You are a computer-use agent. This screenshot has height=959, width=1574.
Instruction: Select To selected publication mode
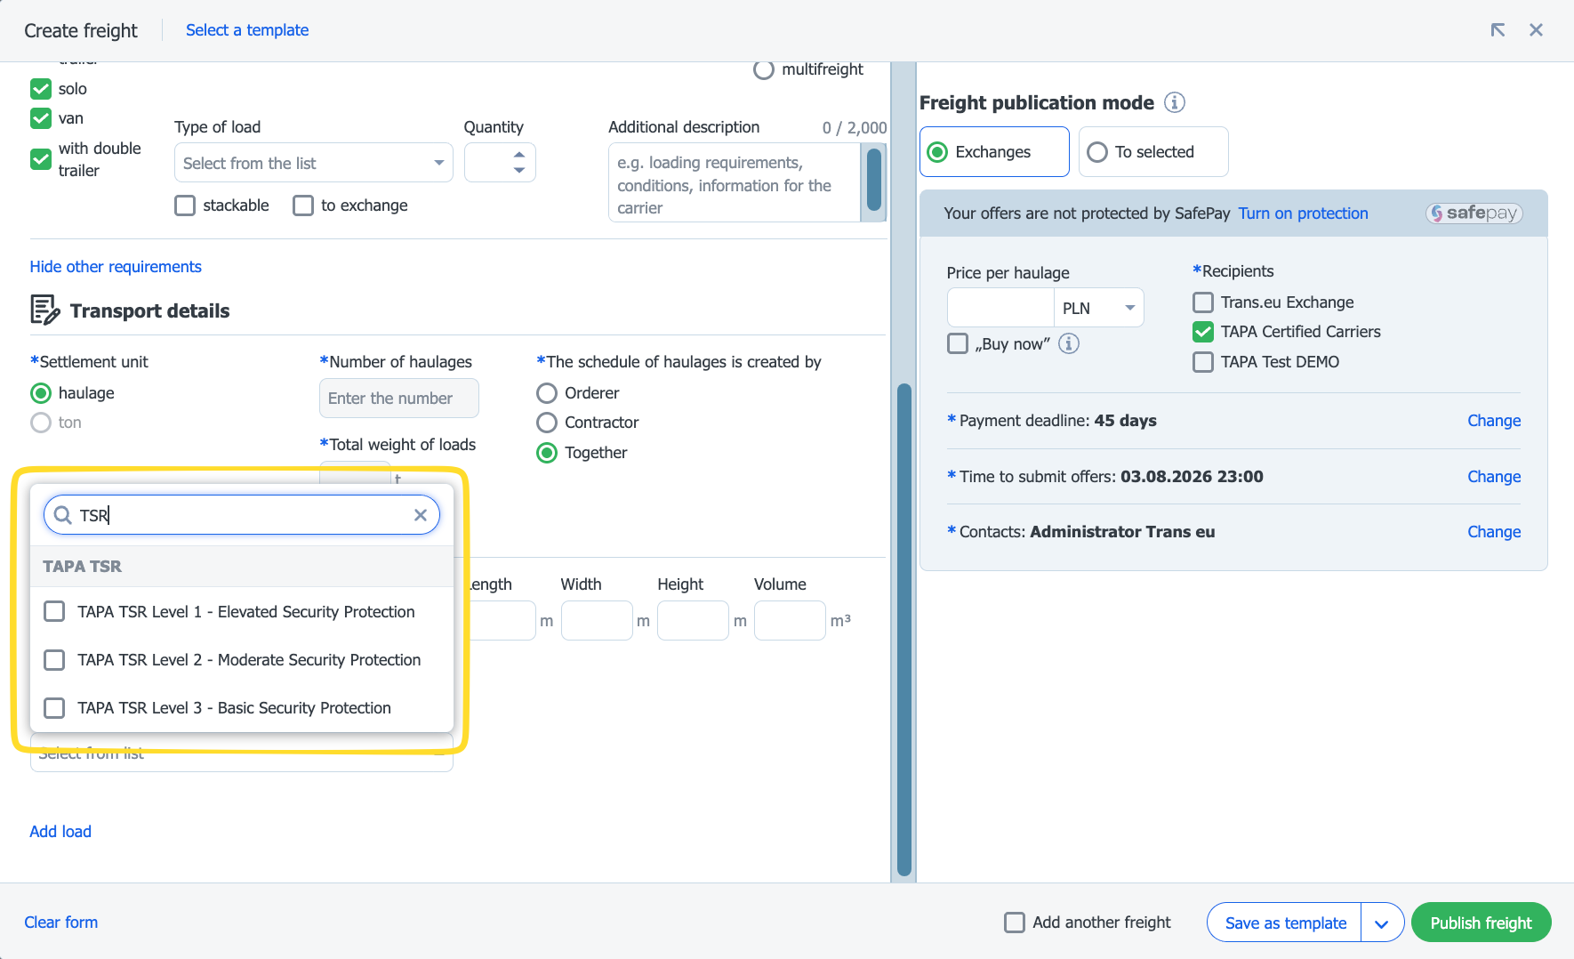click(x=1153, y=152)
